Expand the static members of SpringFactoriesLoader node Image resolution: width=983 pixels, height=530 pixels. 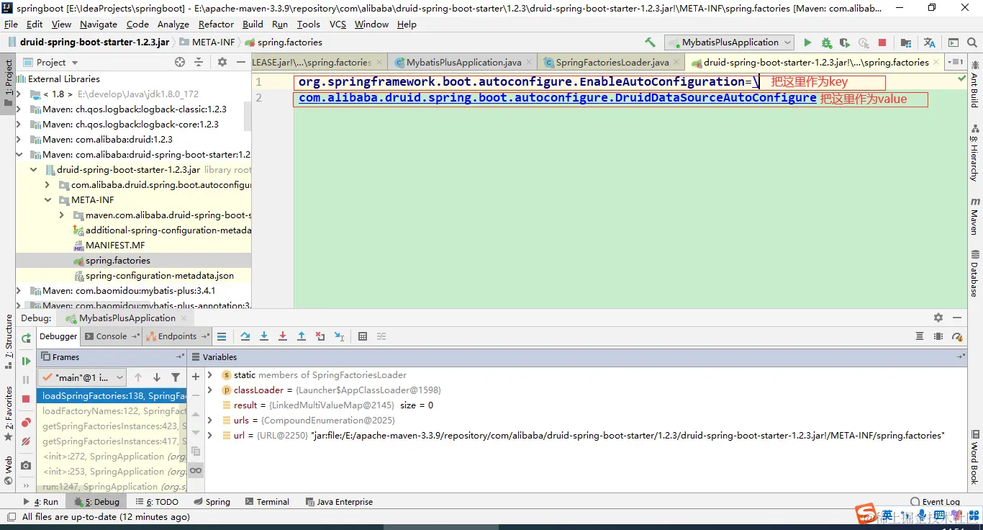(210, 375)
